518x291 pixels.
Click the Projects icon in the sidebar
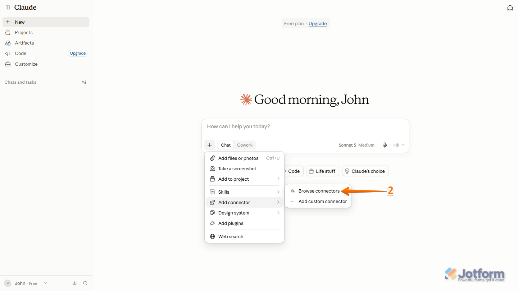(8, 32)
